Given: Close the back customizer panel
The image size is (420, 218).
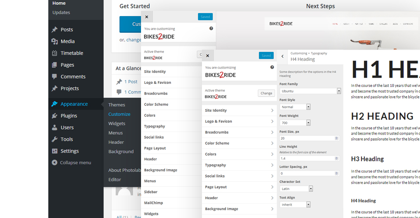Looking at the screenshot, I should pos(147,17).
